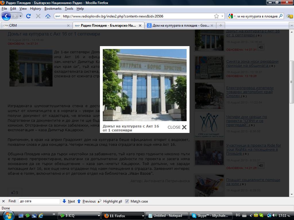Open Плащат социалните помощи за юли link
The width and height of the screenshot is (294, 220).
[253, 182]
